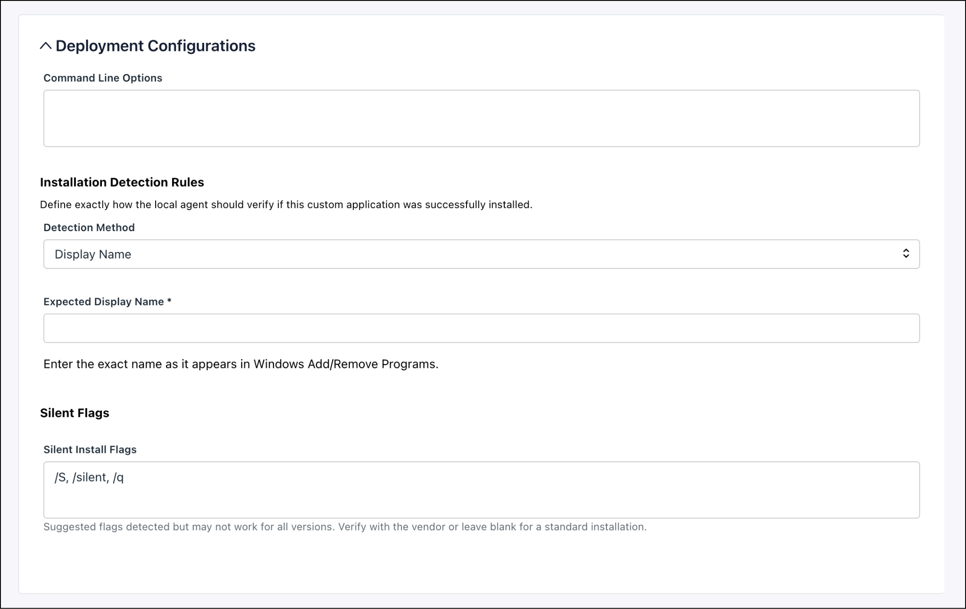This screenshot has width=966, height=609.
Task: Click empty space below the suggested flags note
Action: [x=481, y=564]
